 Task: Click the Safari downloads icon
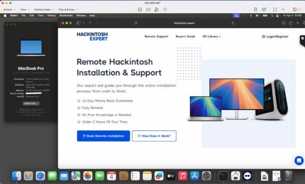[x=284, y=23]
